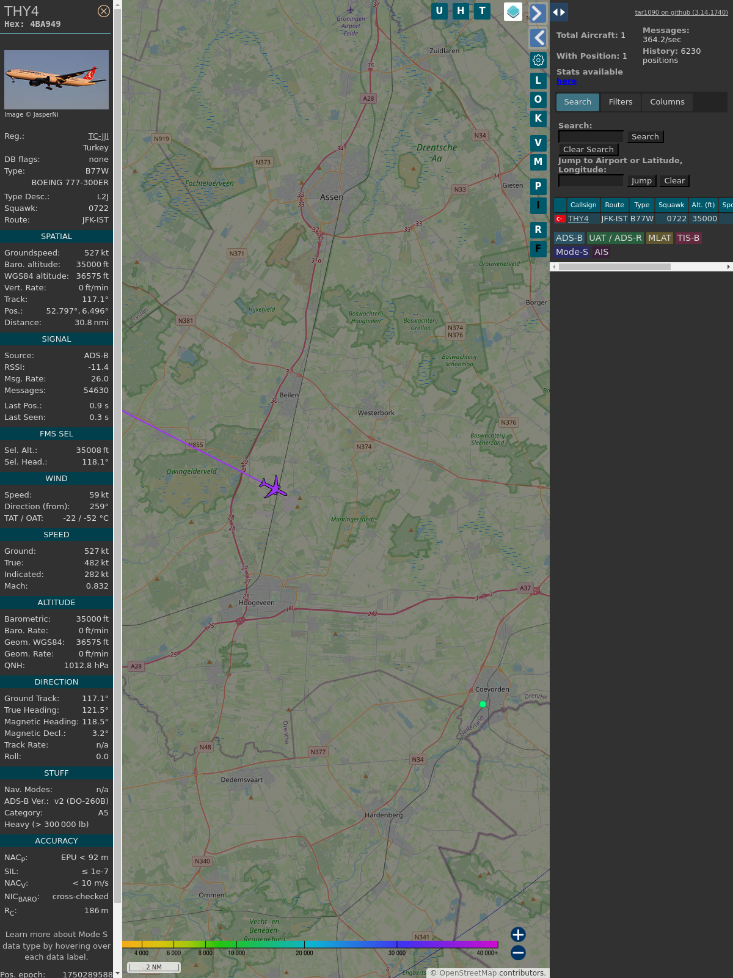This screenshot has height=978, width=733.
Task: Toggle the I isolate button
Action: tap(538, 205)
